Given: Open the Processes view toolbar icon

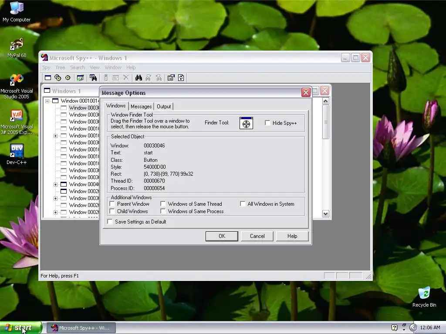Looking at the screenshot, I should 58,78.
